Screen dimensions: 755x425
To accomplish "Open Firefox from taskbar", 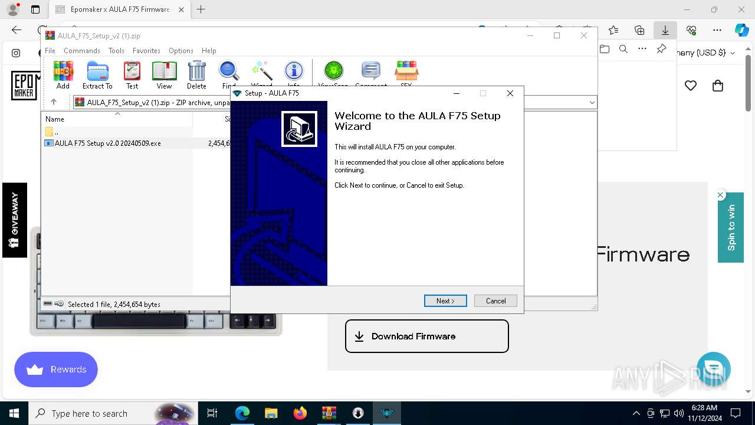I will (x=300, y=413).
